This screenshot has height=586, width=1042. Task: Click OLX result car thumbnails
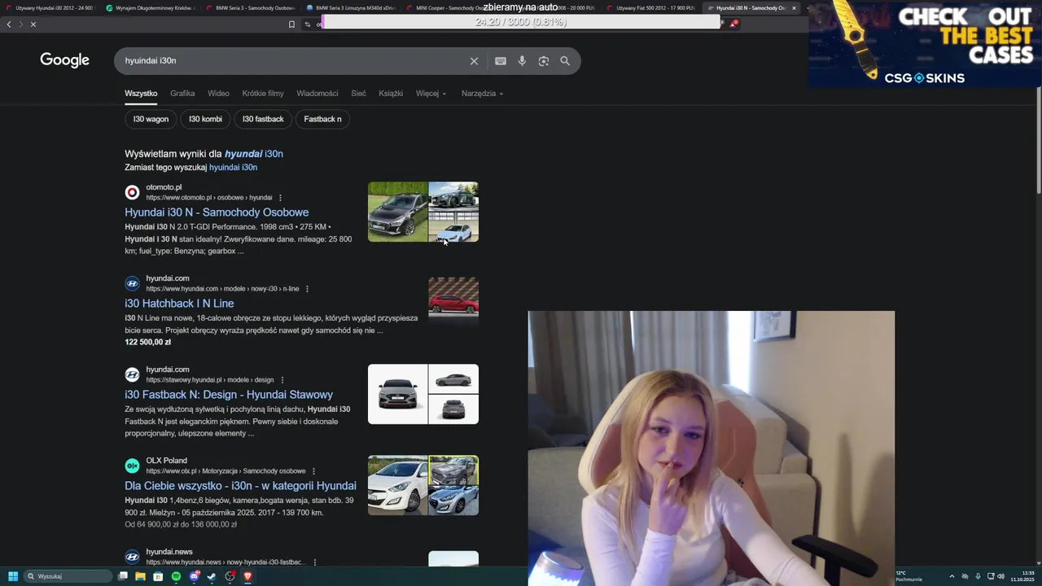tap(423, 485)
